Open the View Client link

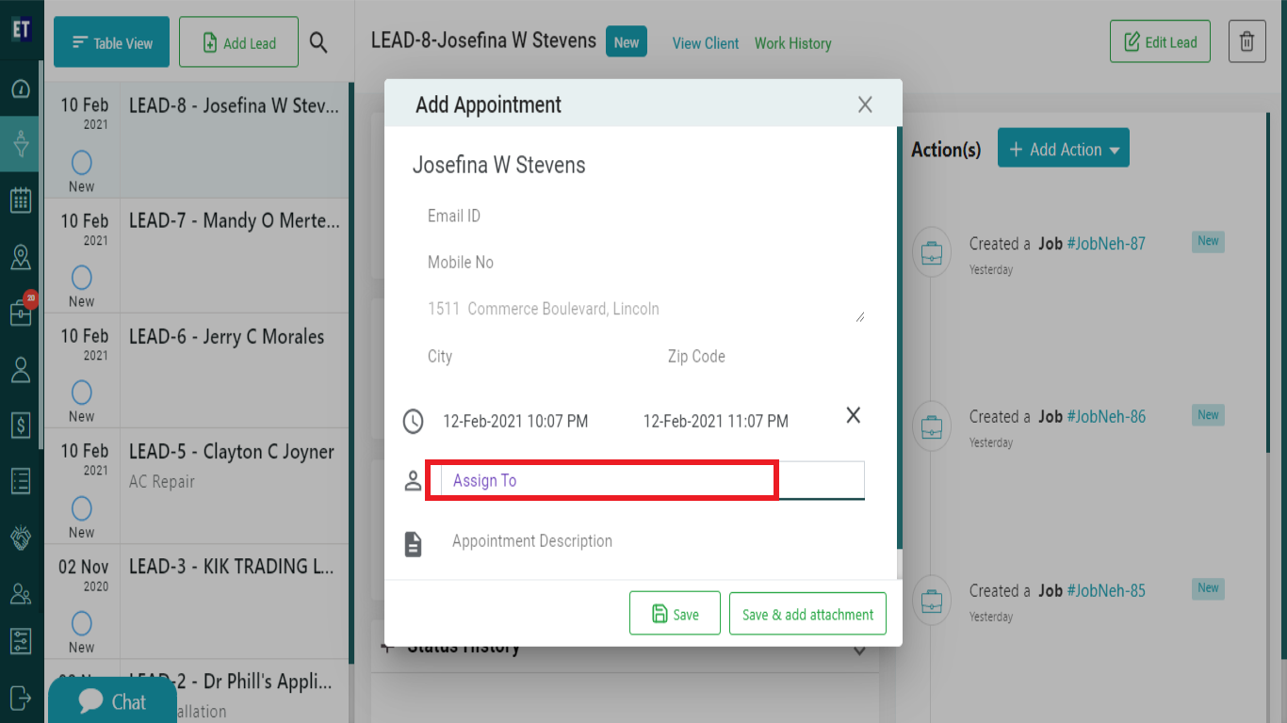point(706,43)
